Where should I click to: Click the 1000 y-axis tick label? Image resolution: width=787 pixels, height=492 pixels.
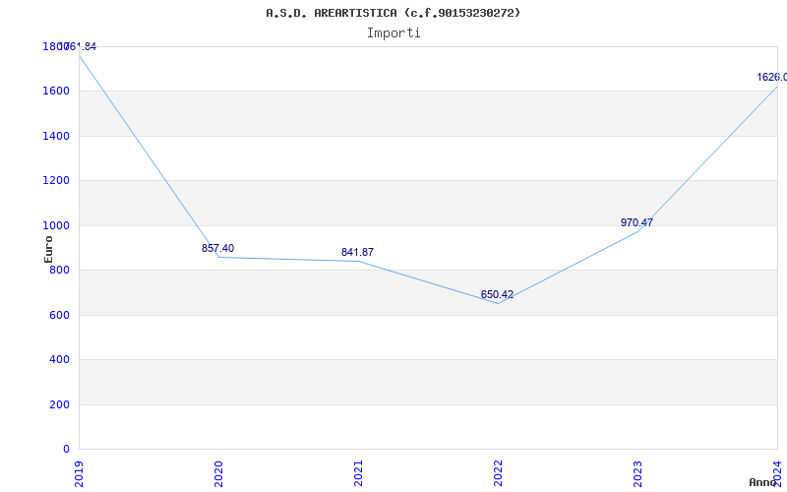click(x=56, y=225)
